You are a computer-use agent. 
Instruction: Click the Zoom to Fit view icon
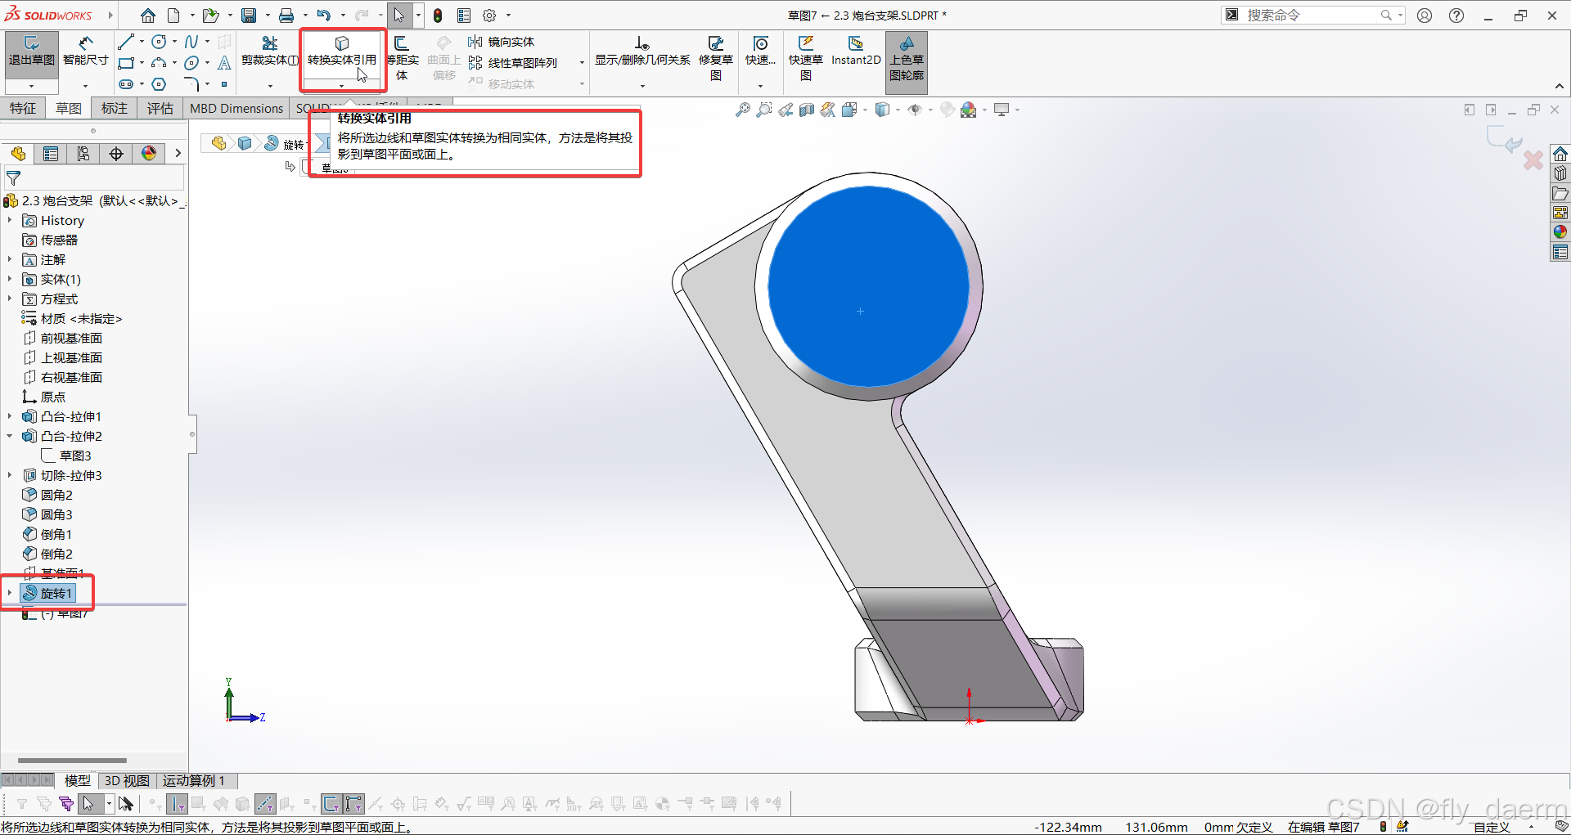click(x=742, y=110)
